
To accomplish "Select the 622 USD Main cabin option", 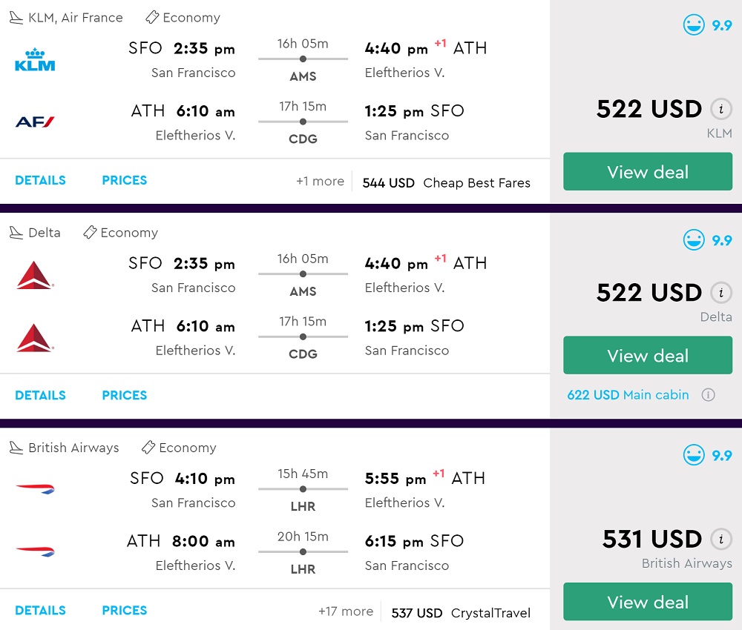I will [x=628, y=395].
